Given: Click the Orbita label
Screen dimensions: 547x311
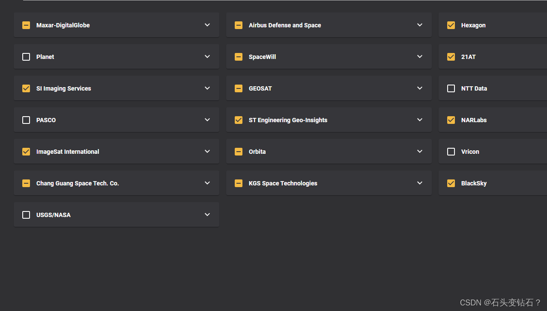Looking at the screenshot, I should (x=257, y=152).
